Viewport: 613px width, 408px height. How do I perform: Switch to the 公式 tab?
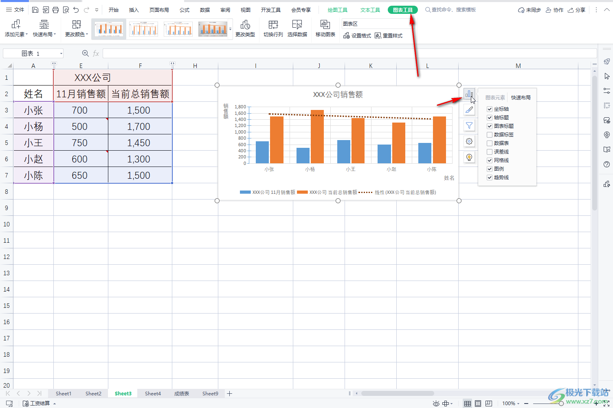pos(185,10)
